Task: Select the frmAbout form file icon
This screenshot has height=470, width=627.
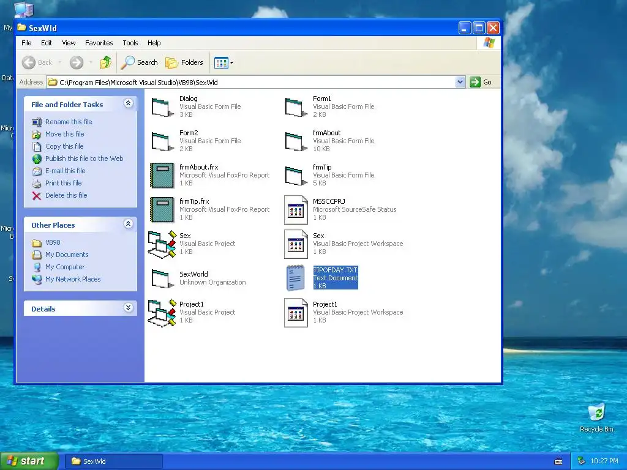Action: click(296, 141)
